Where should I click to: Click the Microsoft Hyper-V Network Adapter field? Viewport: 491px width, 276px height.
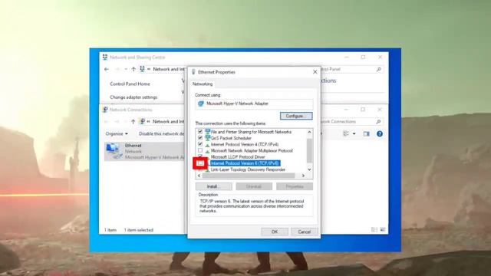[254, 103]
